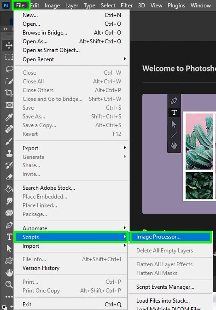Click the Photoshop Ps logo icon
216x310 pixels.
click(6, 6)
